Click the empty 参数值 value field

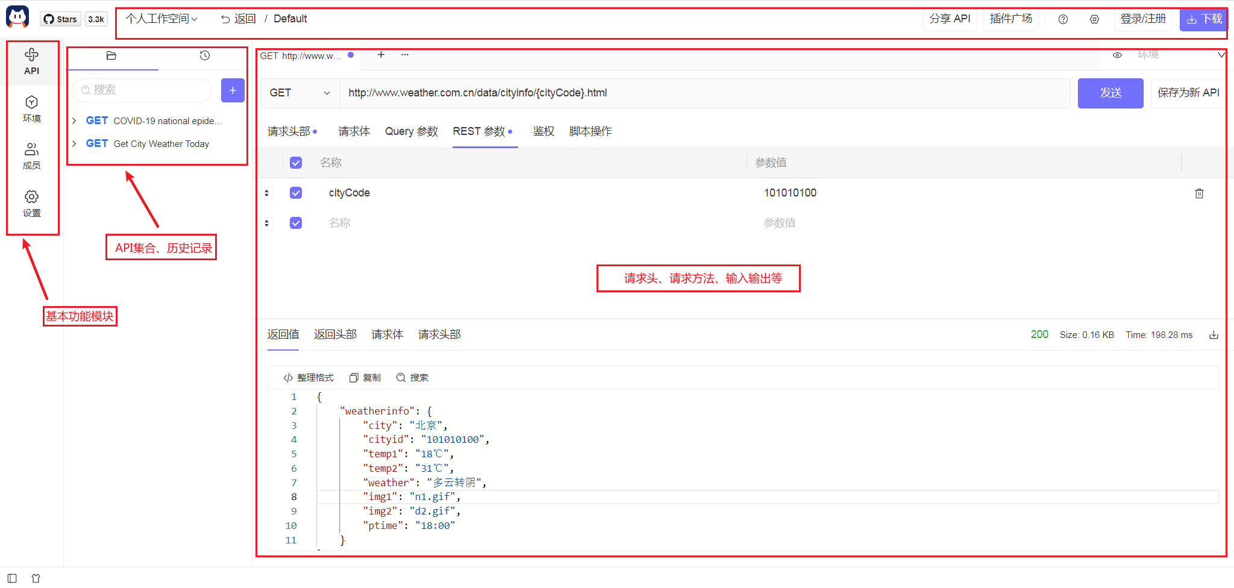point(780,223)
